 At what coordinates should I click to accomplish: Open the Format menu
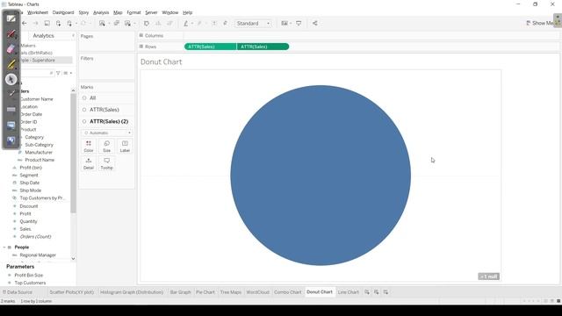tap(133, 12)
